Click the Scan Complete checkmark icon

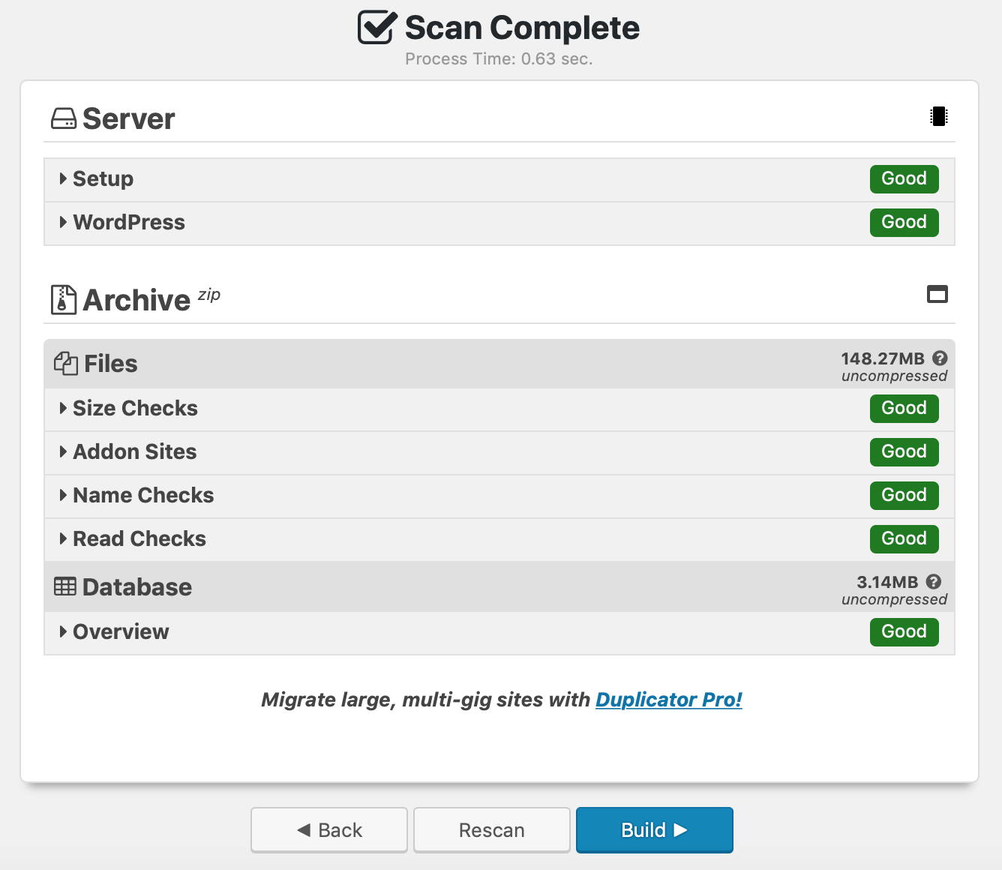(x=376, y=28)
